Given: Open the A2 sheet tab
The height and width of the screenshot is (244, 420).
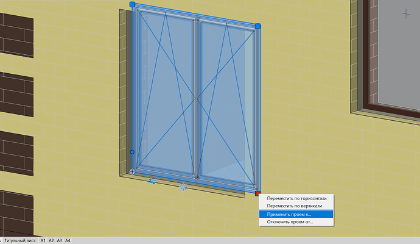Looking at the screenshot, I should 51,240.
